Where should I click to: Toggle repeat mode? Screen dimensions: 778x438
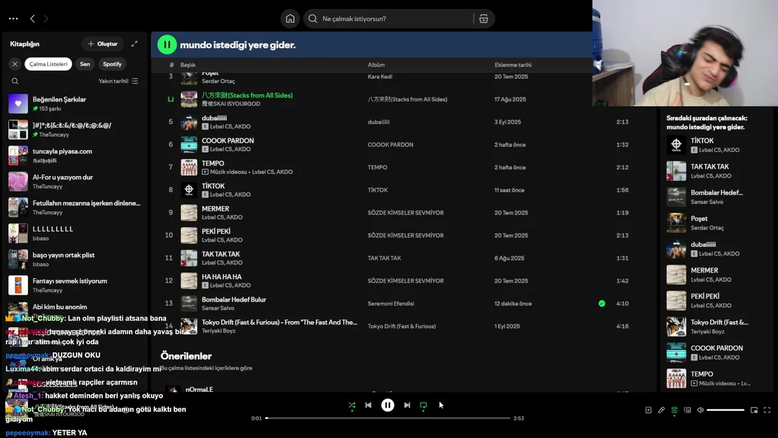pos(424,405)
